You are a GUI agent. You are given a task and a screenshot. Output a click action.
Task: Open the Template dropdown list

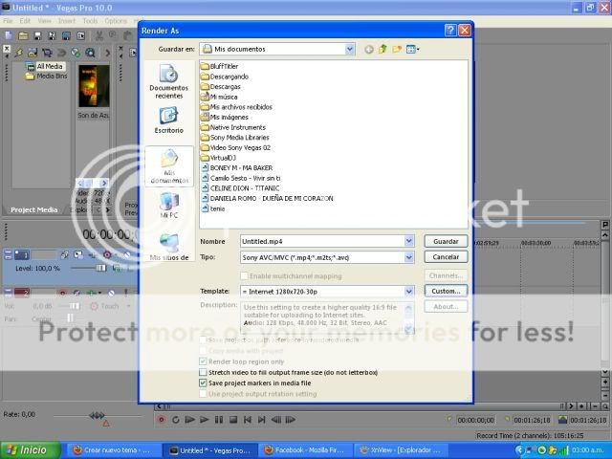(x=408, y=291)
